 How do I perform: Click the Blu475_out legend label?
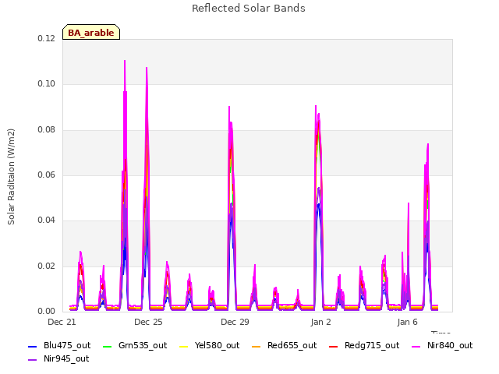point(67,345)
